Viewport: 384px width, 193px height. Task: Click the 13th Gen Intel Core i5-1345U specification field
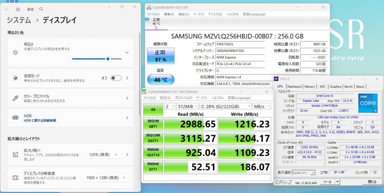pos(338,117)
